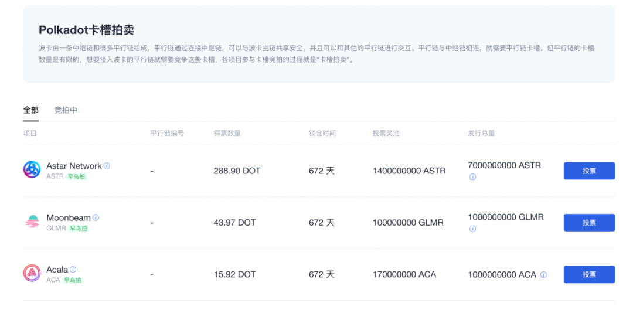
Task: Click the 投票奖池 column header
Action: pyautogui.click(x=386, y=133)
